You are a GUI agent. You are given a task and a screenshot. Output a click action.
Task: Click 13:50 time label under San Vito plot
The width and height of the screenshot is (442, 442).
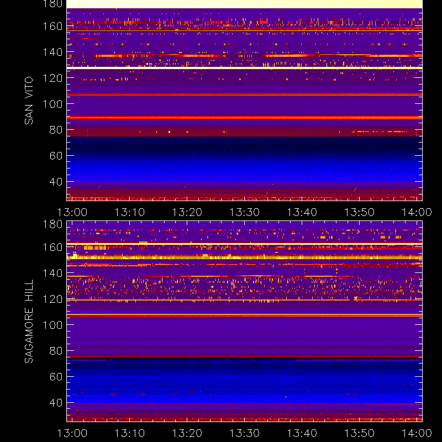[360, 212]
